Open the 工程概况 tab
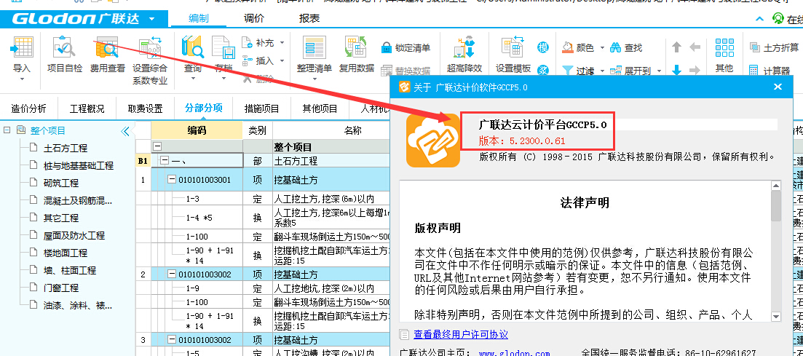The width and height of the screenshot is (803, 356). point(87,108)
